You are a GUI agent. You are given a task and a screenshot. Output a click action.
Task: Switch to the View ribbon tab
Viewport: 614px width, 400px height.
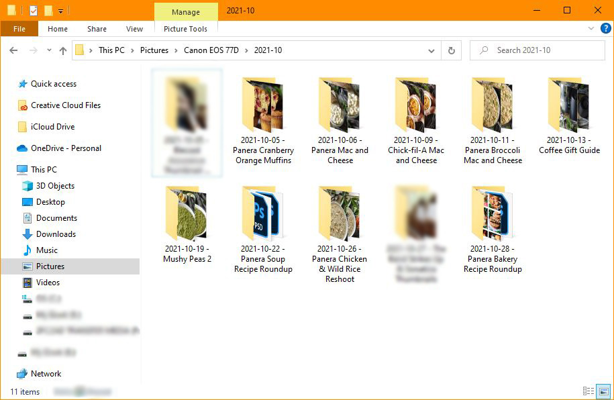coord(134,29)
